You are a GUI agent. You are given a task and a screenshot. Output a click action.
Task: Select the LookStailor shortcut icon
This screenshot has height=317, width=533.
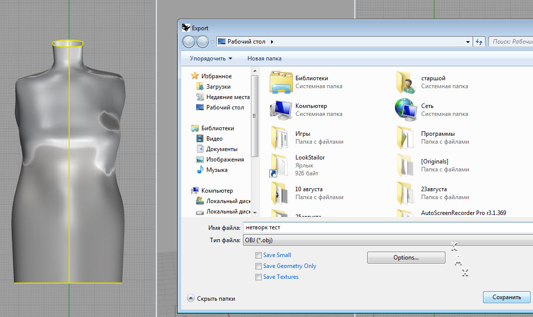[280, 165]
